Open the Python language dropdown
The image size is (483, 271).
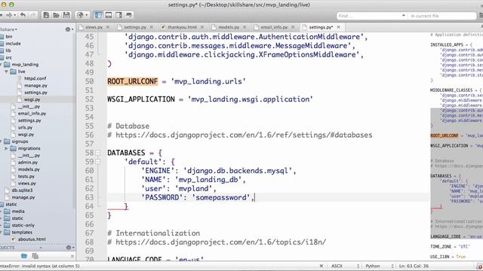[x=379, y=266]
